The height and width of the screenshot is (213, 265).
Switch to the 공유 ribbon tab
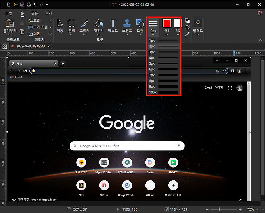(x=35, y=13)
